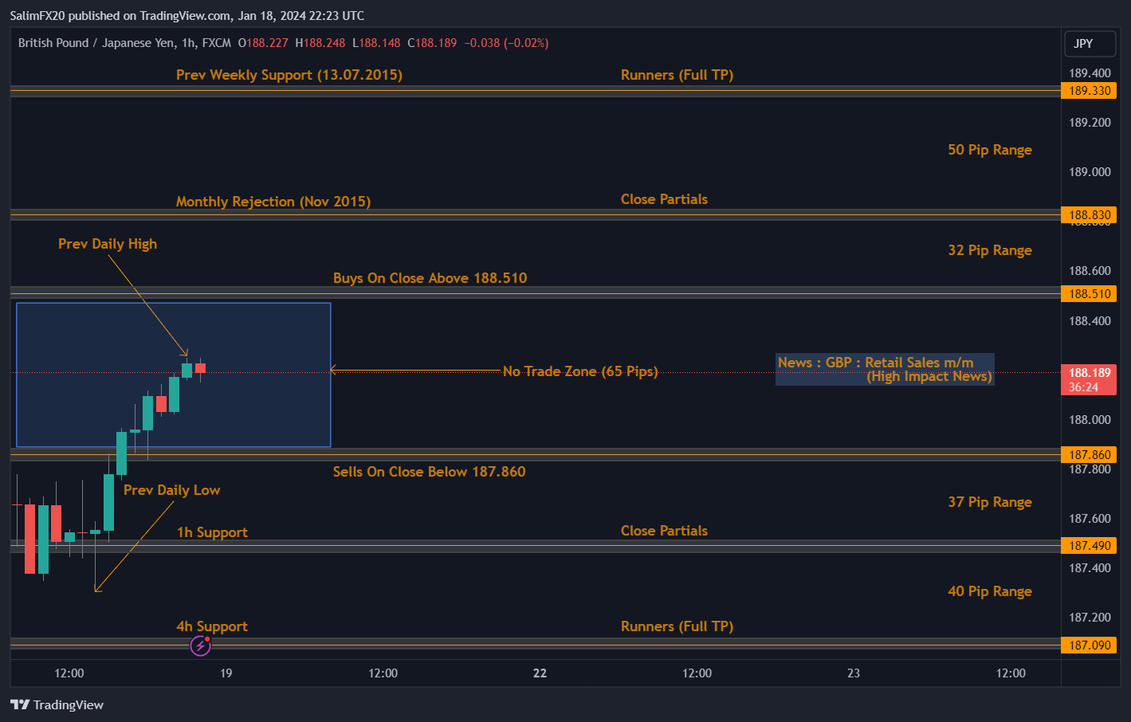Select the latest red candle at 188.189
This screenshot has height=722, width=1131.
(x=200, y=368)
